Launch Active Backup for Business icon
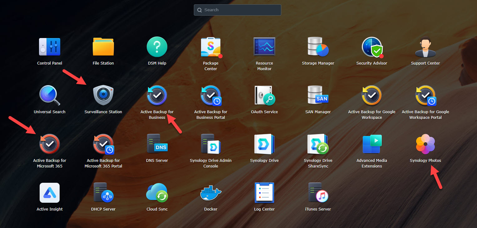Viewport: 477px width, 228px height. (x=157, y=95)
